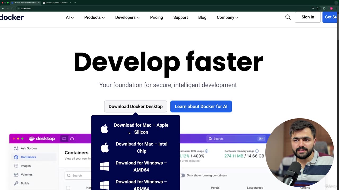Viewport: 339px width, 190px height.
Task: Select Volumes in desktop sidebar
Action: (x=27, y=174)
